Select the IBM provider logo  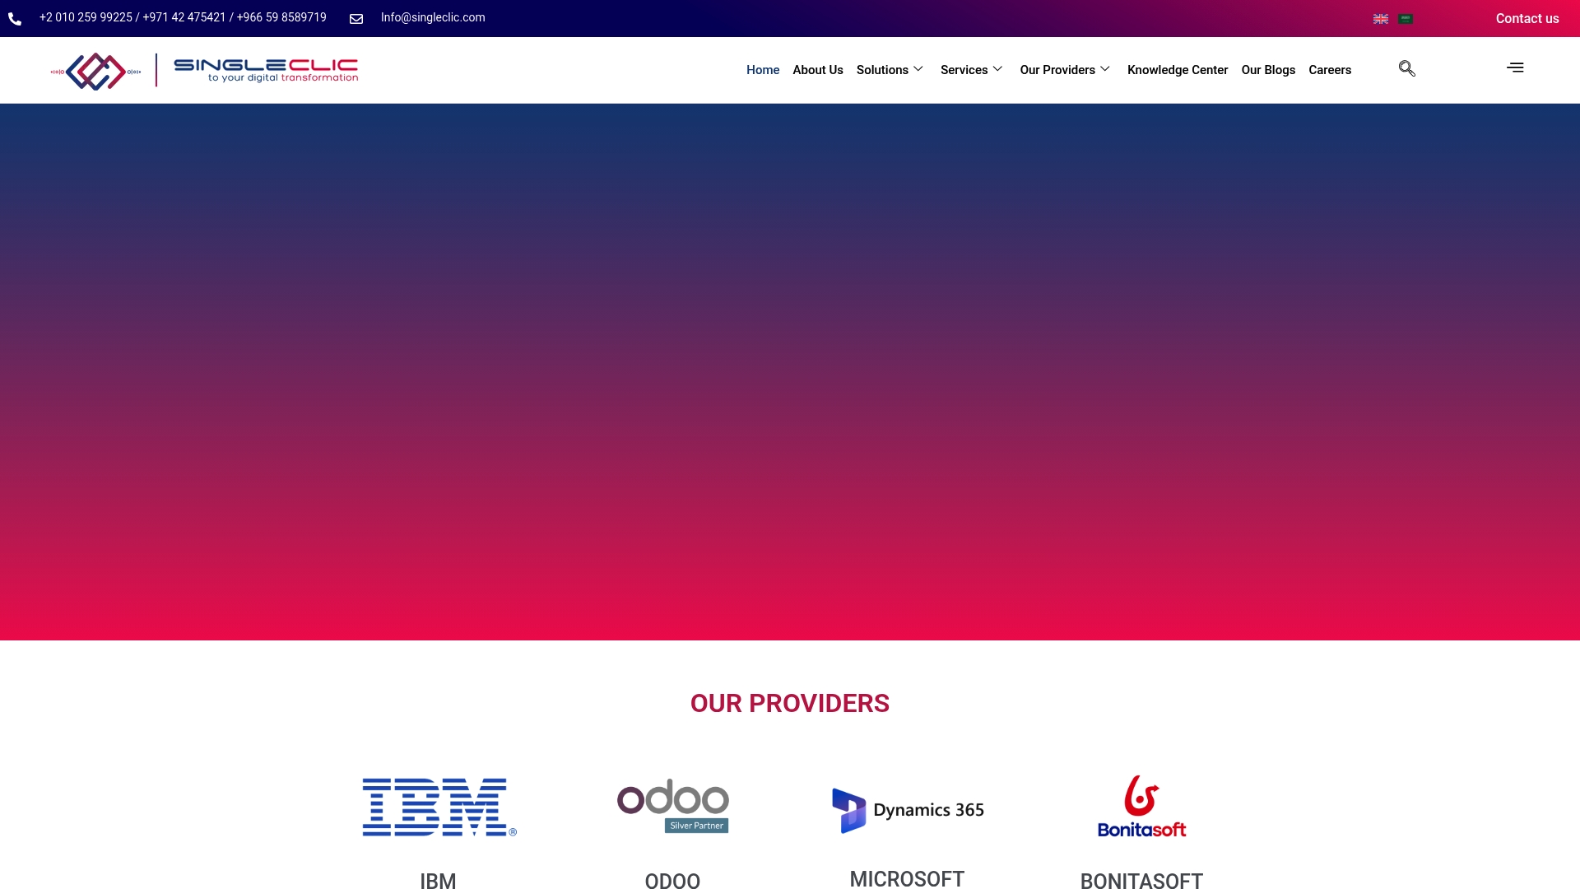439,807
